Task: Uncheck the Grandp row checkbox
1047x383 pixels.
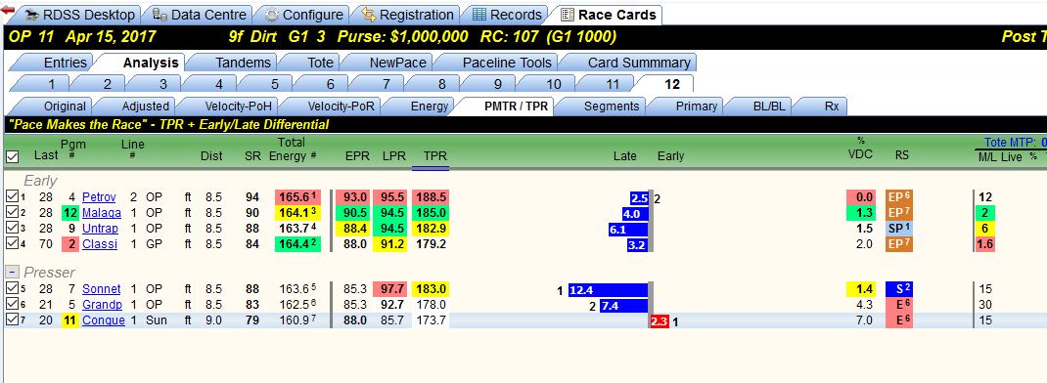Action: point(11,304)
